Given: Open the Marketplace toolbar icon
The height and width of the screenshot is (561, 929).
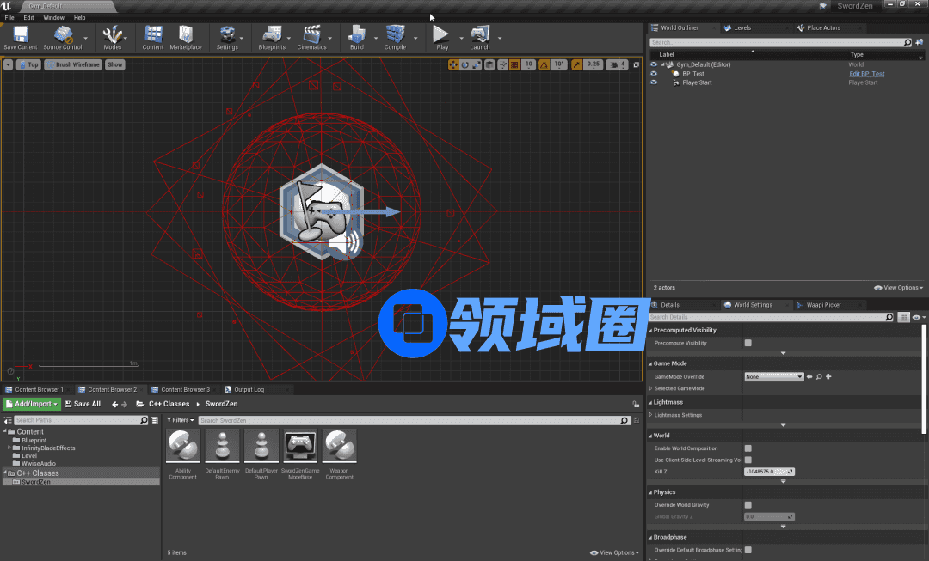Looking at the screenshot, I should 185,35.
